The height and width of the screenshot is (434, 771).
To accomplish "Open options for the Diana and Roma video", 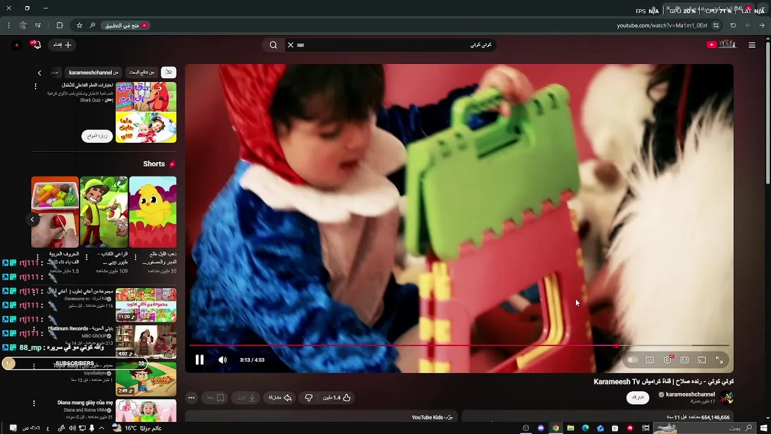I will pos(34,403).
